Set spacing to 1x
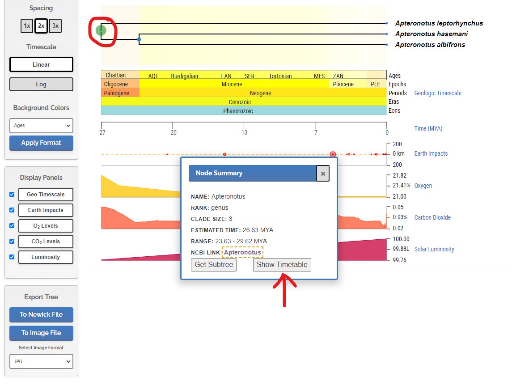Image resolution: width=512 pixels, height=386 pixels. click(27, 26)
